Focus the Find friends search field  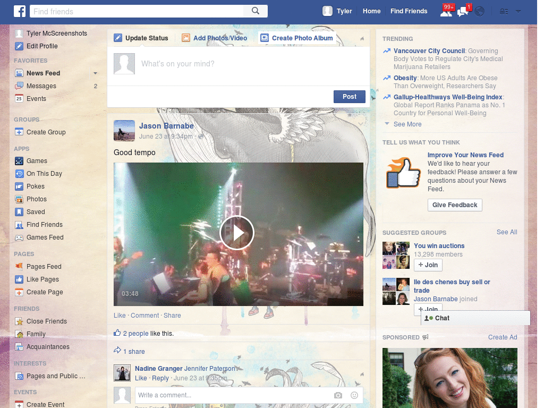coord(137,12)
